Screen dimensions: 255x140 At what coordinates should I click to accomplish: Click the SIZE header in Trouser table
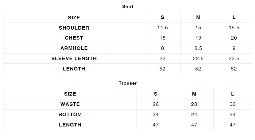[x=70, y=94]
